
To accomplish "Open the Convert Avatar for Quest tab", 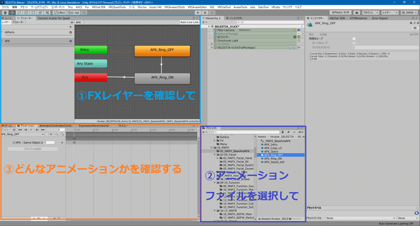I will (x=54, y=18).
